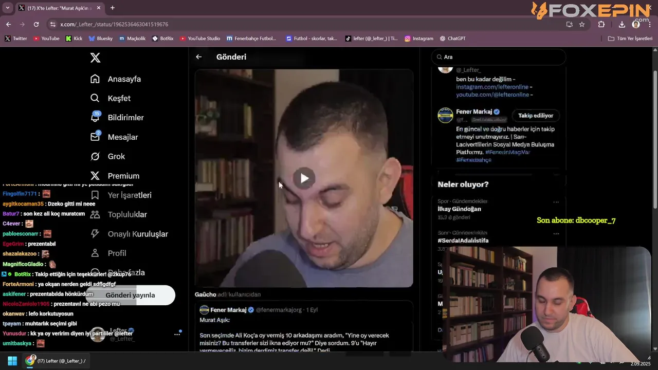
Task: Open Kick bookmark
Action: point(74,39)
